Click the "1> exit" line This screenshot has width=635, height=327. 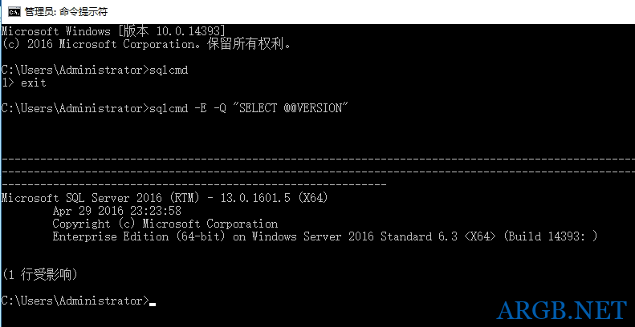pyautogui.click(x=24, y=83)
